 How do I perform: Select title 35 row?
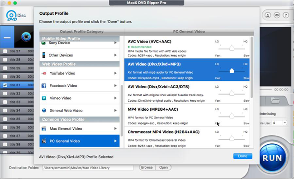point(17,119)
